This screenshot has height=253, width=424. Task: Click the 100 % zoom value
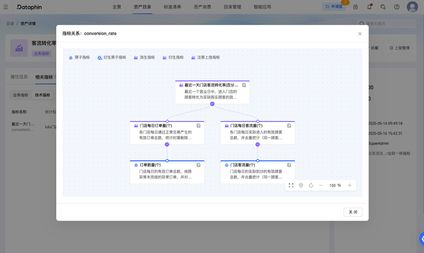(335, 186)
